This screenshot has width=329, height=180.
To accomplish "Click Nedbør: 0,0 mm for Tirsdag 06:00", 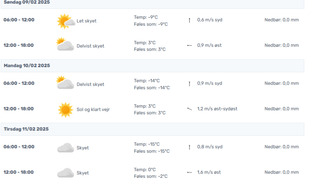I will pyautogui.click(x=282, y=147).
